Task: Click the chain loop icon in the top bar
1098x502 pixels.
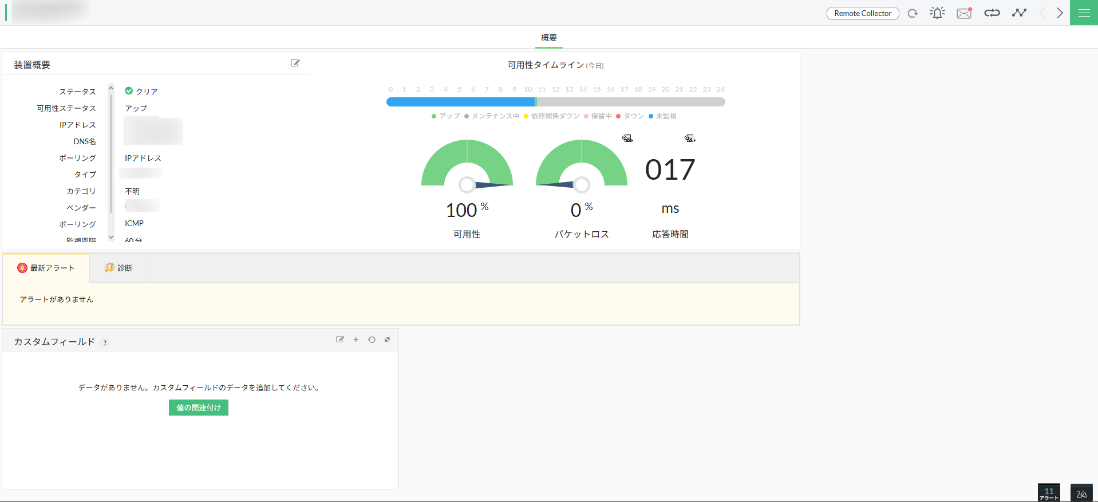Action: tap(992, 13)
